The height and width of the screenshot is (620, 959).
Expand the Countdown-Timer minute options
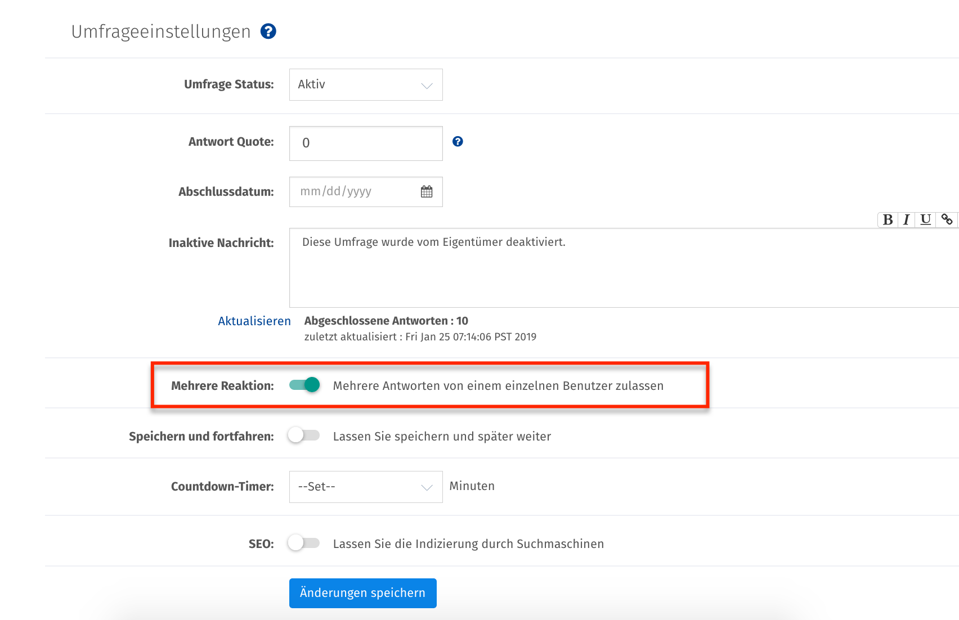pyautogui.click(x=427, y=486)
